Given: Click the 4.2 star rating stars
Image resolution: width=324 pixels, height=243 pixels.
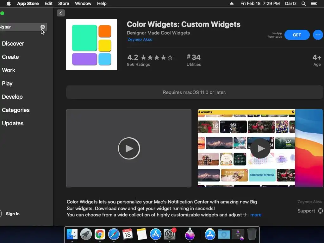Looking at the screenshot, I should [157, 58].
